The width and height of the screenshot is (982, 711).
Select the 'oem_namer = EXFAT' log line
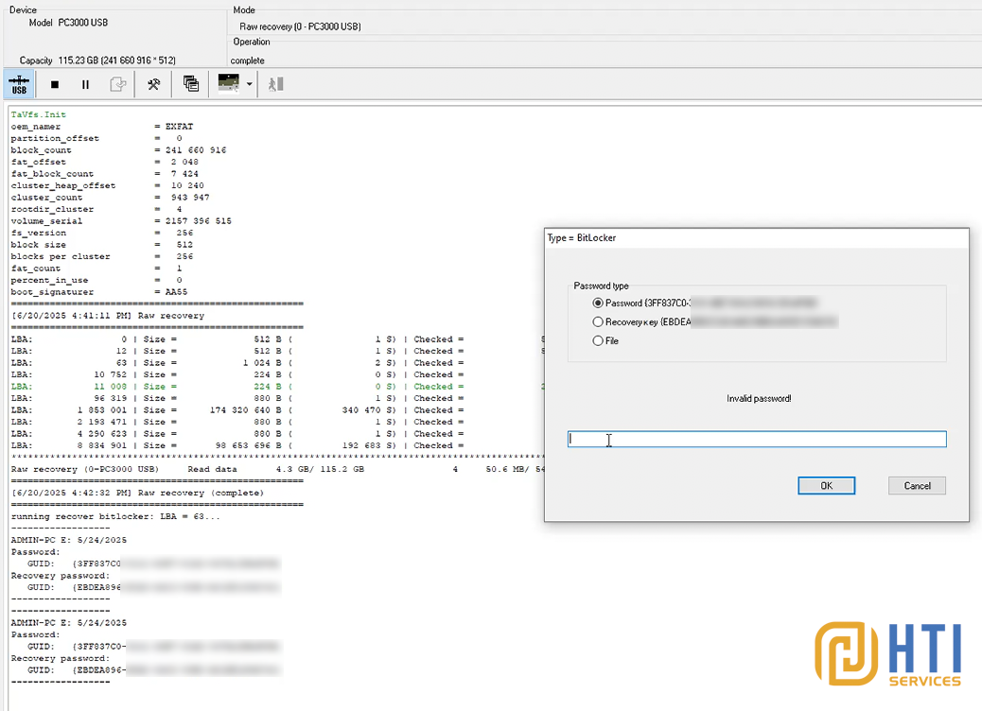pos(102,127)
